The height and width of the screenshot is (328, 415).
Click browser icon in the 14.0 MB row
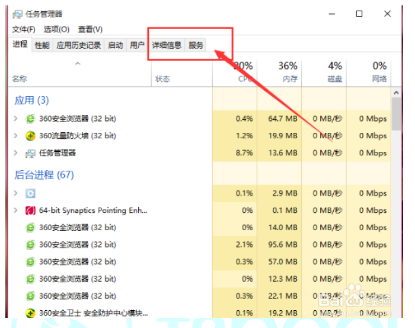click(30, 228)
